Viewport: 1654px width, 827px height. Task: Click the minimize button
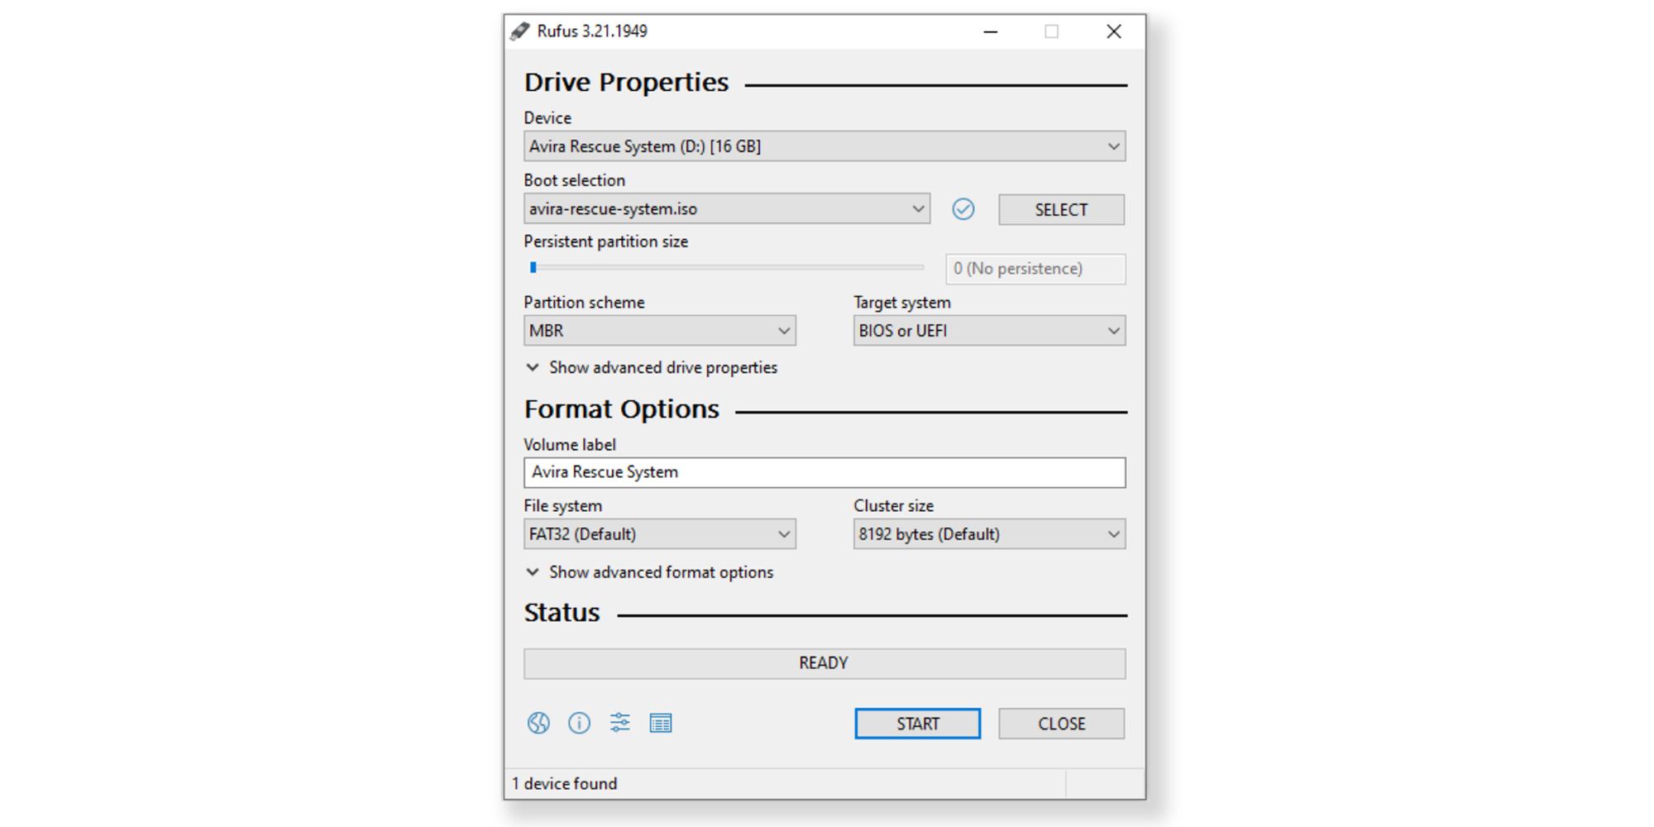coord(989,31)
